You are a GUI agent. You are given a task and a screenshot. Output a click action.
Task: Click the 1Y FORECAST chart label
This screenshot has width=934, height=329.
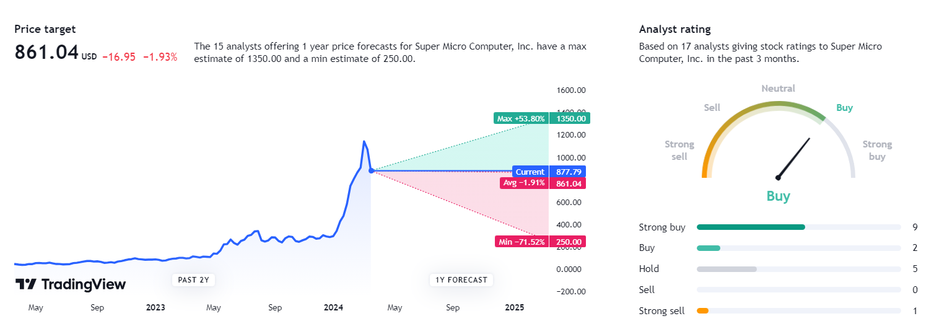pos(461,280)
